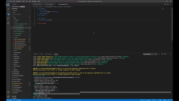Screen dimensions: 179x101
Task: Open Selection menu
Action: pyautogui.click(x=18, y=1)
